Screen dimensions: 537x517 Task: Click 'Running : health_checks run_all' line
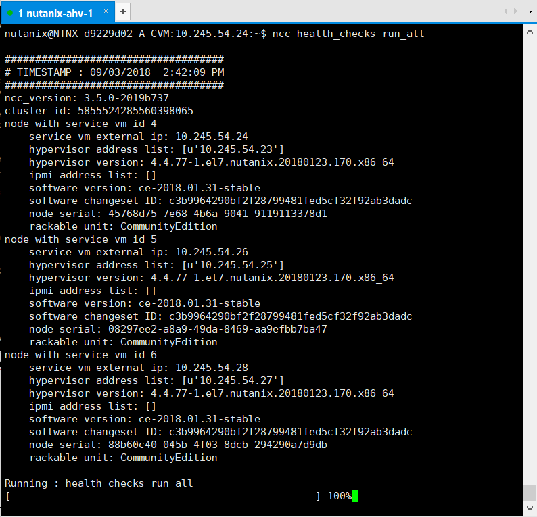(99, 483)
